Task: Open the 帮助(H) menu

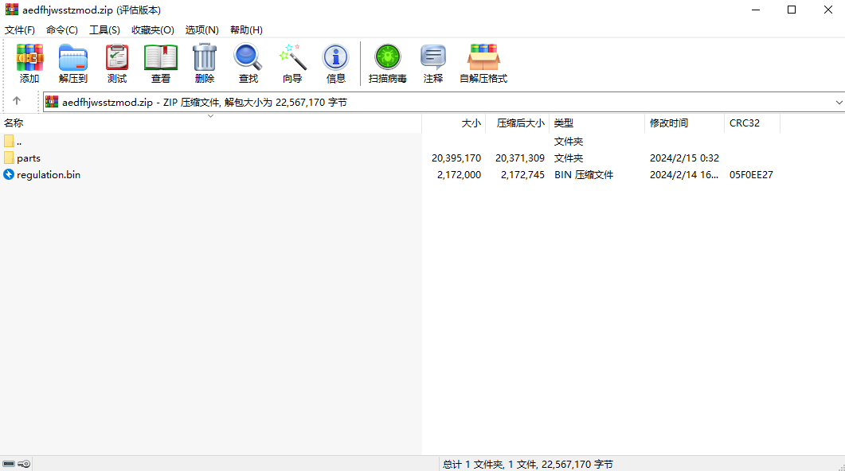Action: [246, 30]
